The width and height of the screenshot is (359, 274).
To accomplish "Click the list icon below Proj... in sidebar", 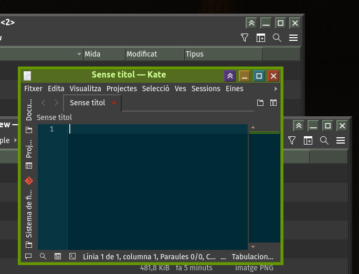I will point(29,166).
